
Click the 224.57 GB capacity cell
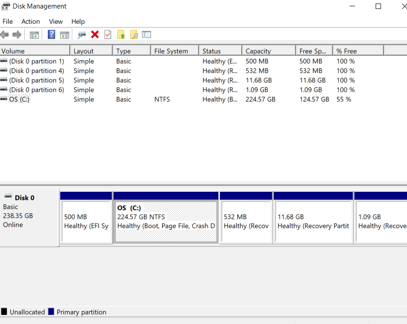click(x=260, y=99)
